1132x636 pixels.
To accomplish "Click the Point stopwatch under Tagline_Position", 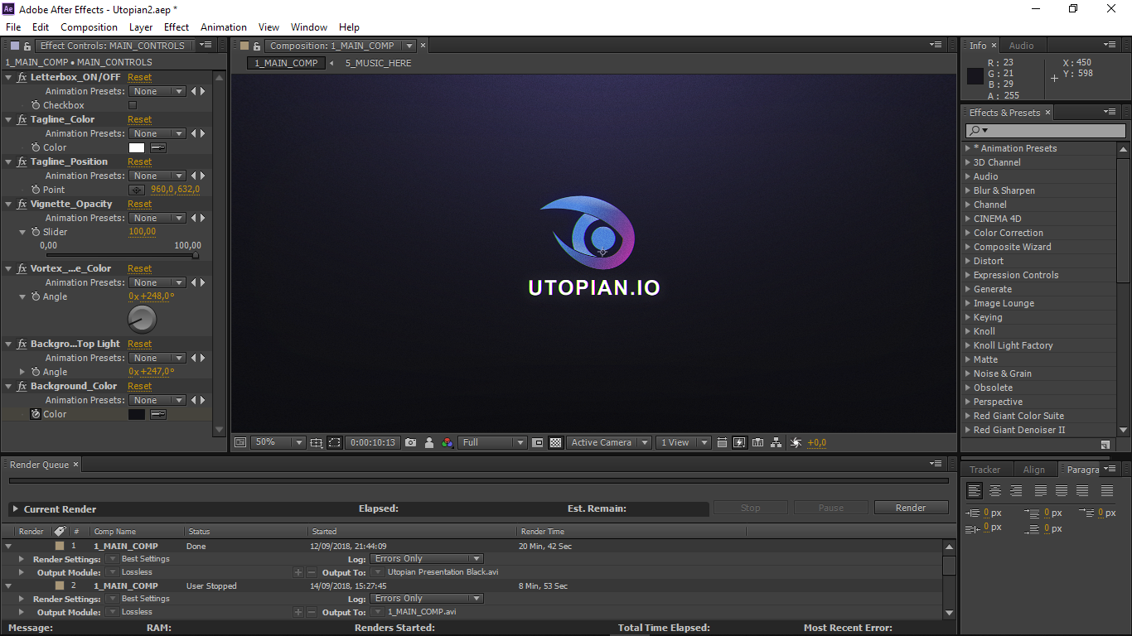I will [36, 190].
